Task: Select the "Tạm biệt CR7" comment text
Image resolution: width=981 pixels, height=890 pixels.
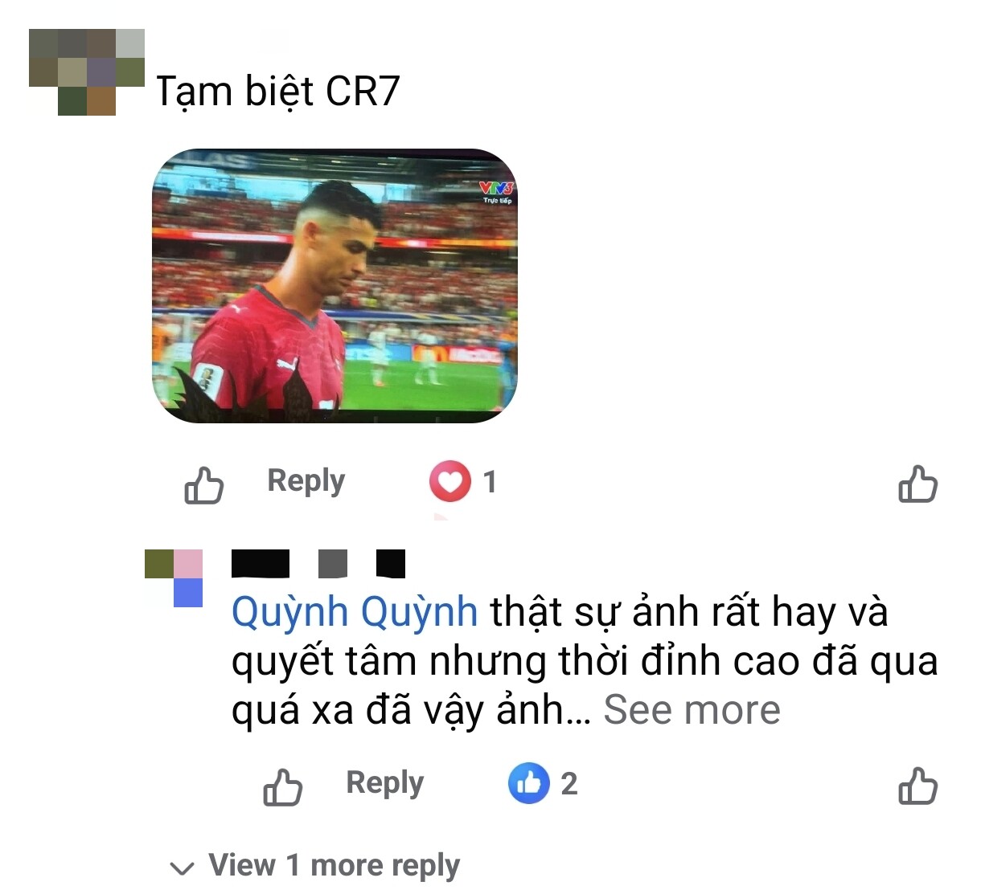Action: click(x=277, y=91)
